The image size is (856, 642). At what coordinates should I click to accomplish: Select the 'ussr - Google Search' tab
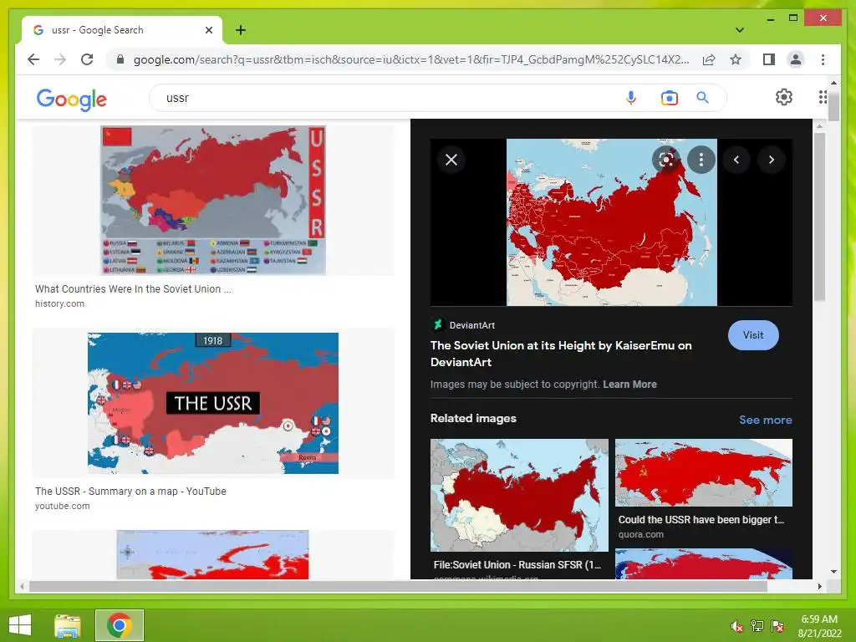[122, 30]
